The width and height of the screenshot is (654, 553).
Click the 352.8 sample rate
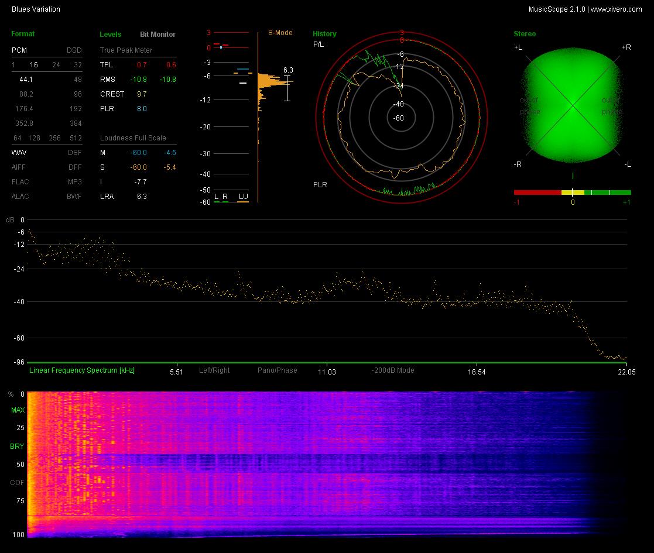[24, 123]
